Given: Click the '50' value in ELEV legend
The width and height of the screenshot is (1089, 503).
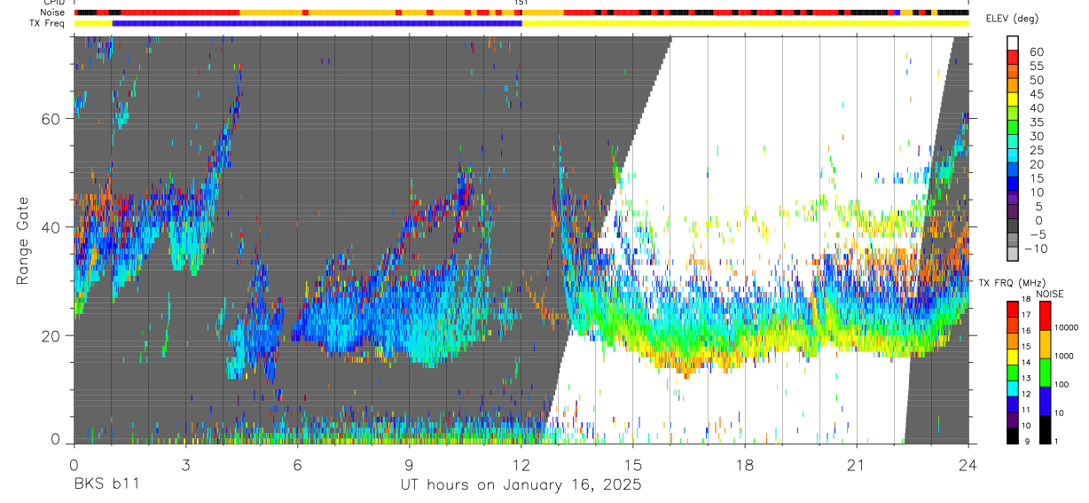Looking at the screenshot, I should tap(1037, 80).
